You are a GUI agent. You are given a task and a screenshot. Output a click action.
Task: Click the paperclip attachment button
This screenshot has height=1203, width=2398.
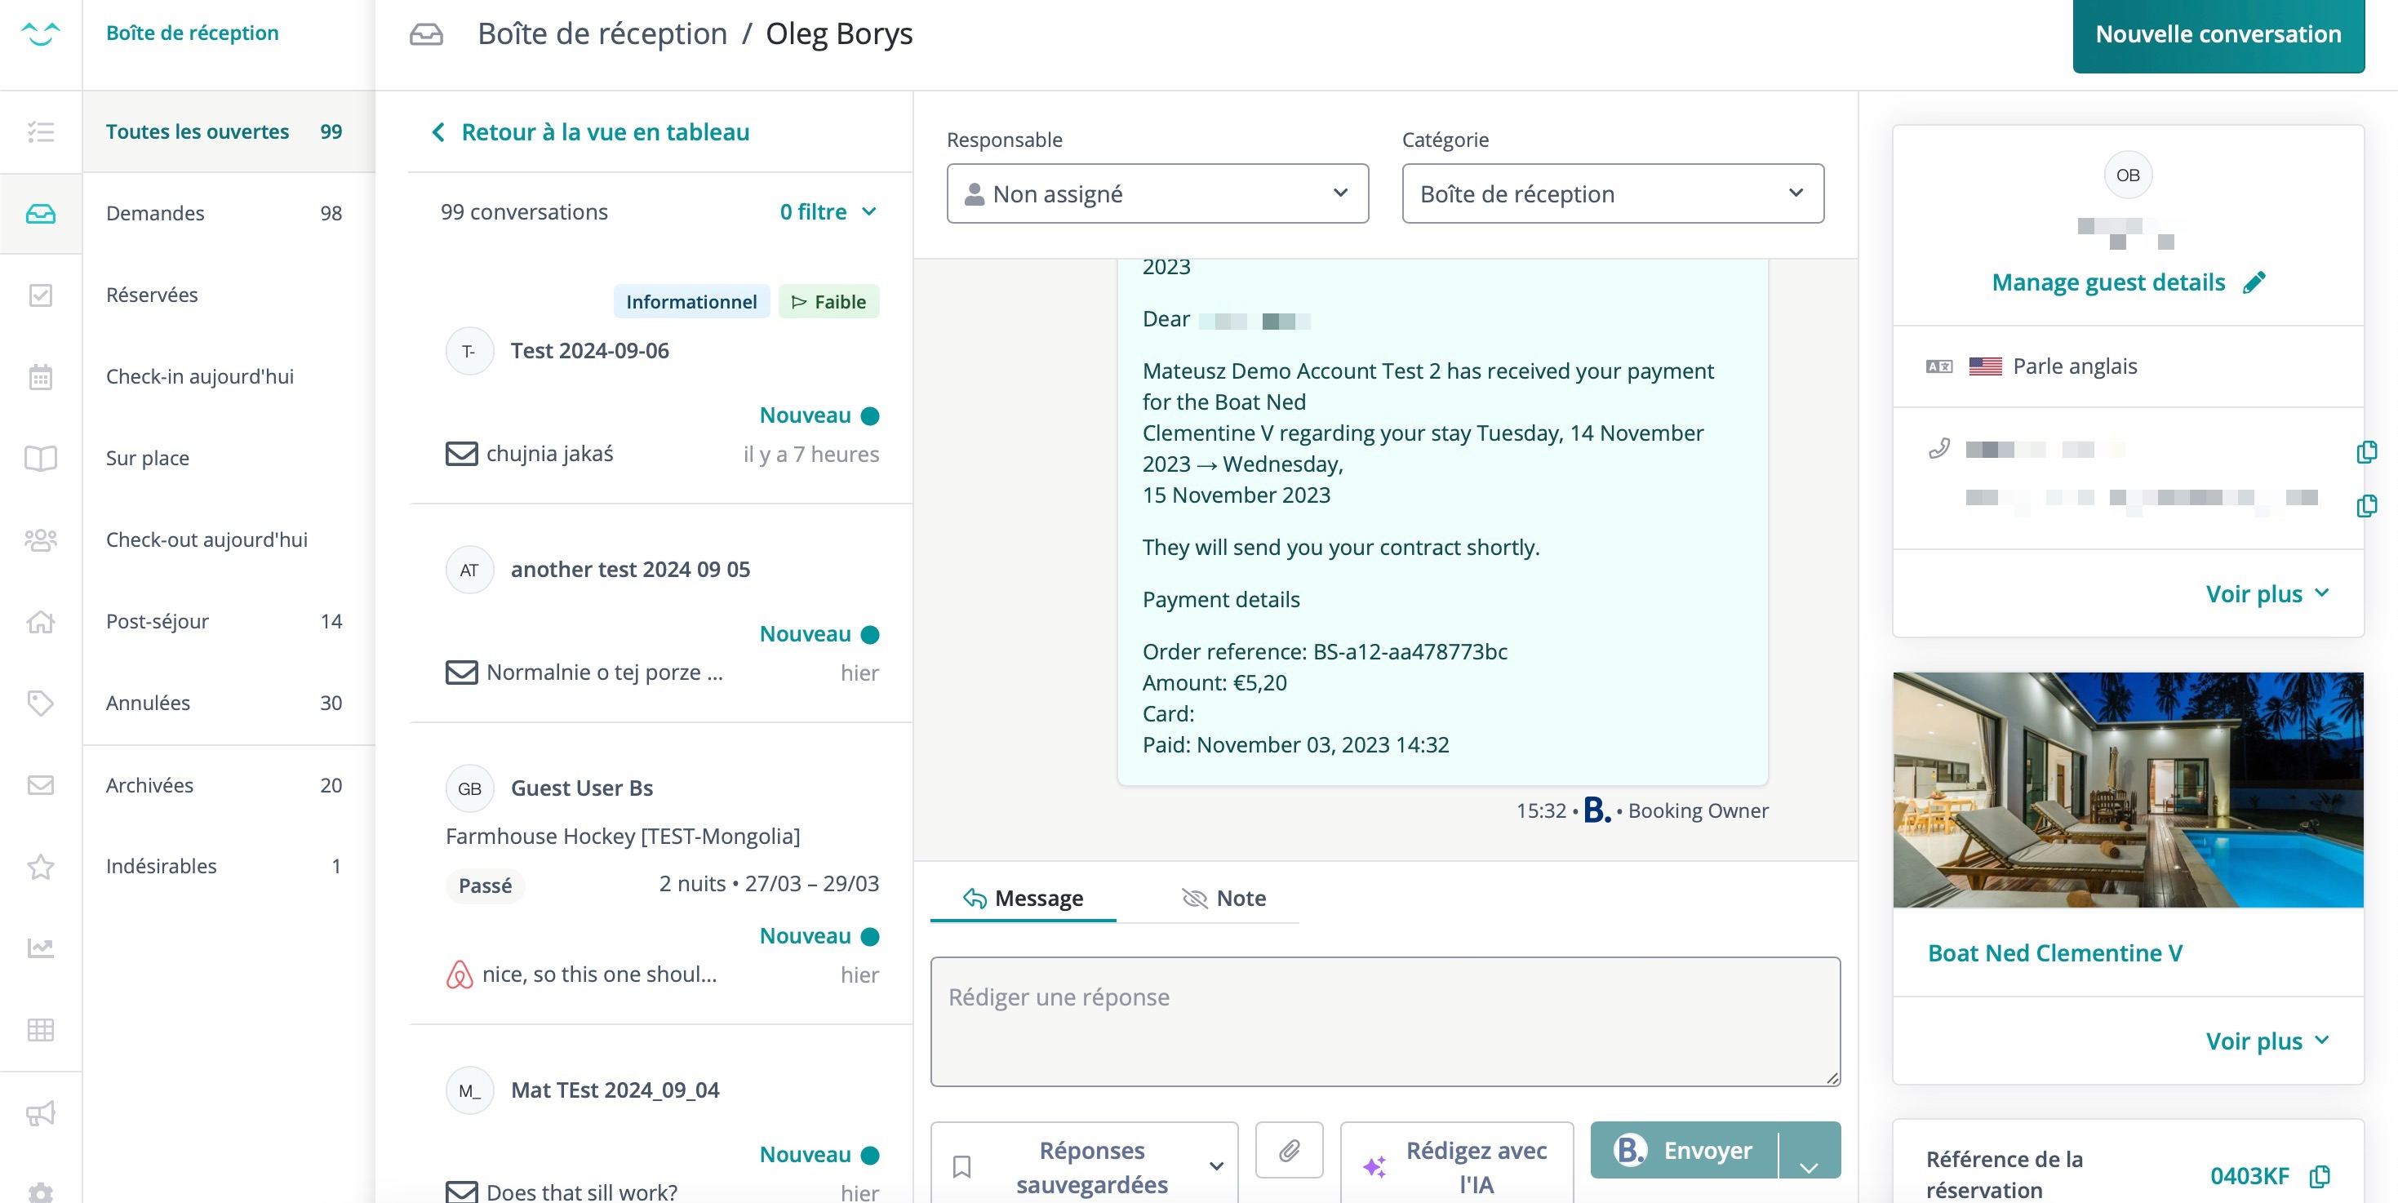pos(1288,1150)
